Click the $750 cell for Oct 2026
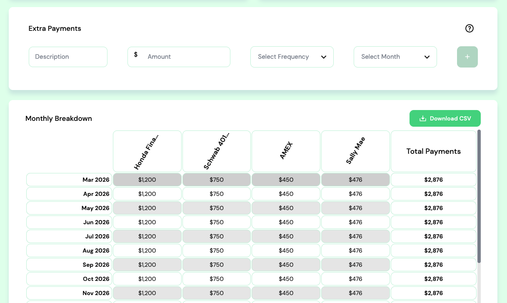 tap(217, 279)
